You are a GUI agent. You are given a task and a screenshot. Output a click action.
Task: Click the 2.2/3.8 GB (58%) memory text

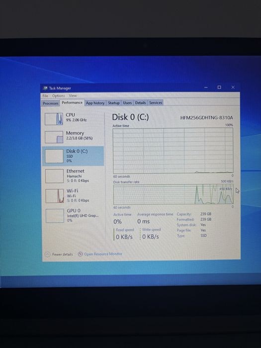(x=79, y=138)
